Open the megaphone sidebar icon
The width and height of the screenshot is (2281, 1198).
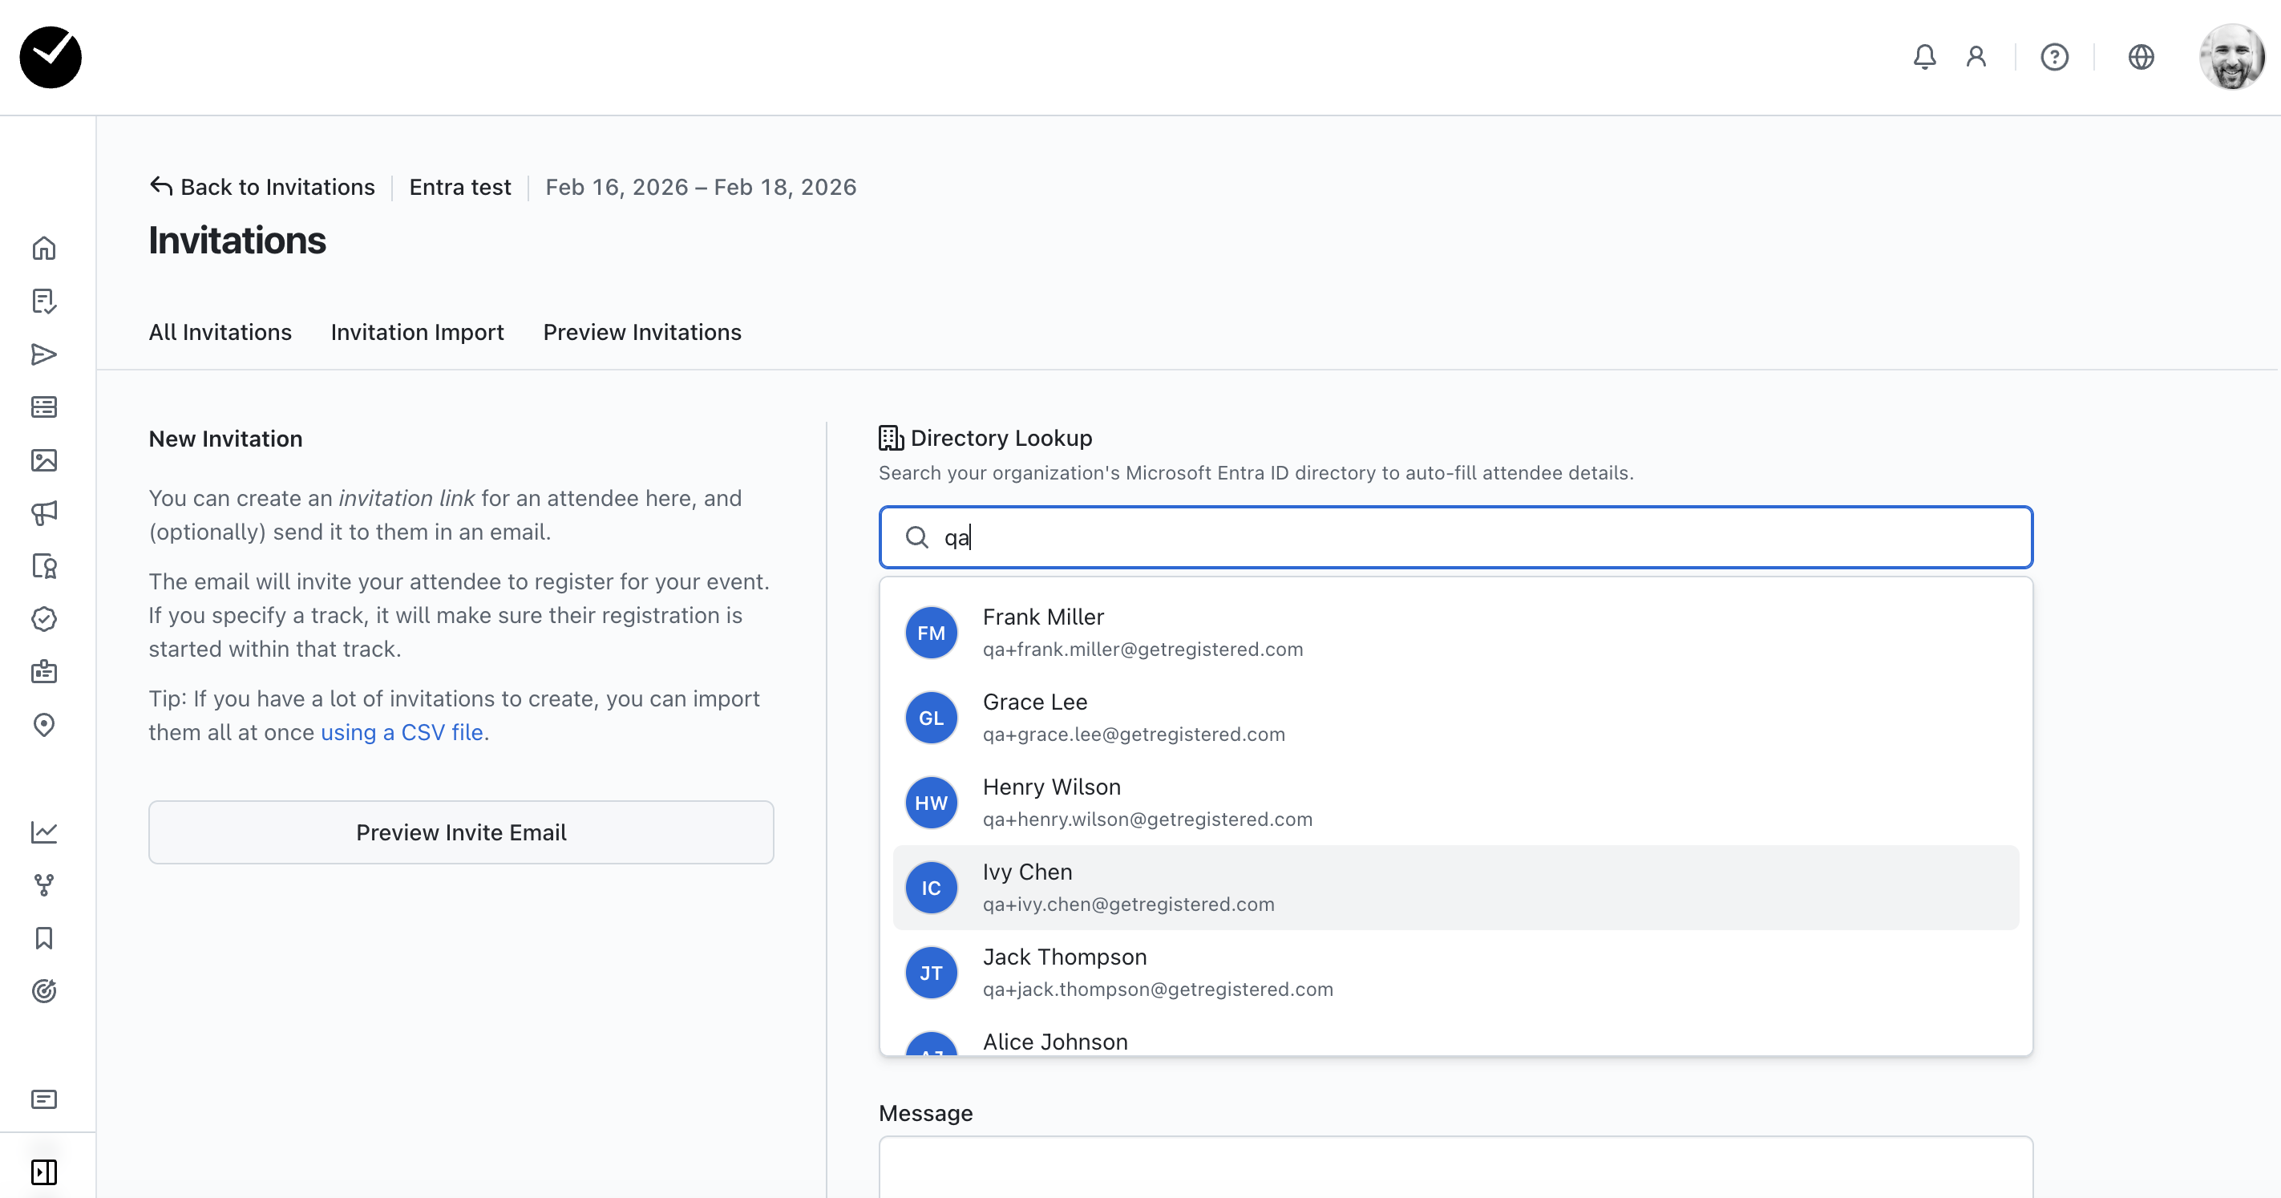(x=44, y=513)
